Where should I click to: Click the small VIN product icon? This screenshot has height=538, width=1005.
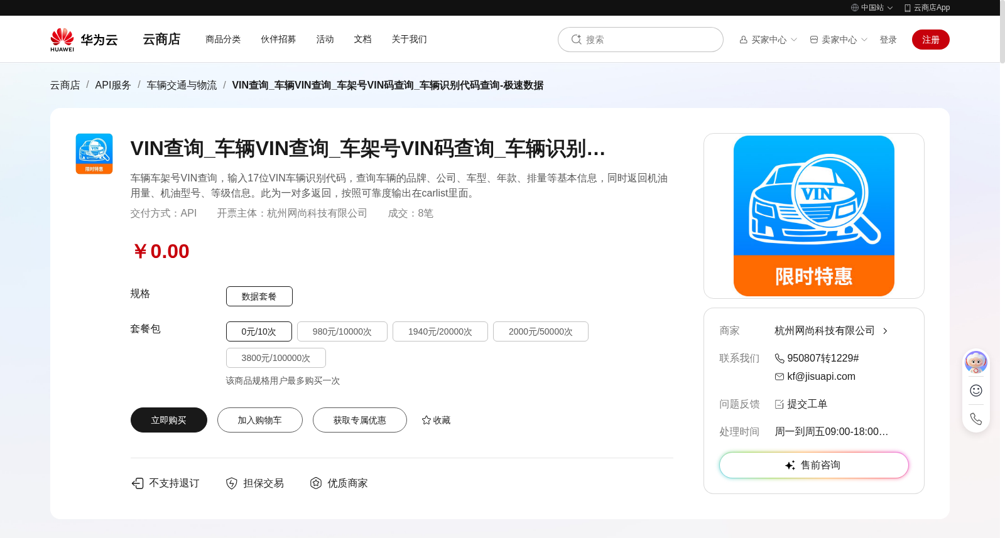pos(94,154)
